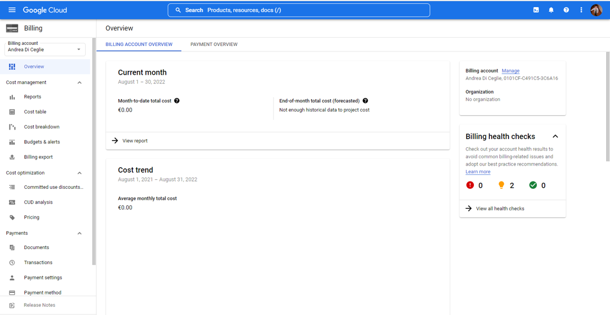
Task: Click the help question mark icon
Action: point(566,10)
